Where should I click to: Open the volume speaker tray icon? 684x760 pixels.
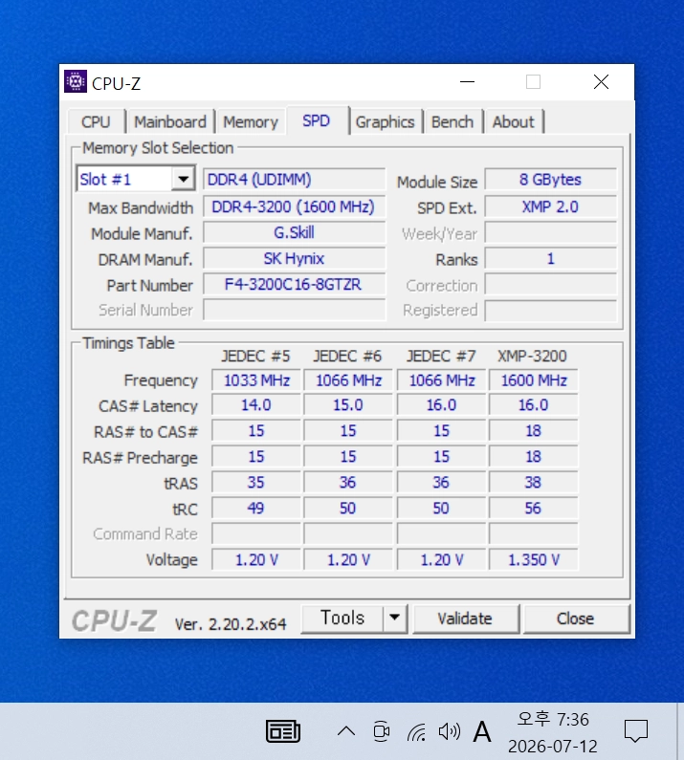450,731
